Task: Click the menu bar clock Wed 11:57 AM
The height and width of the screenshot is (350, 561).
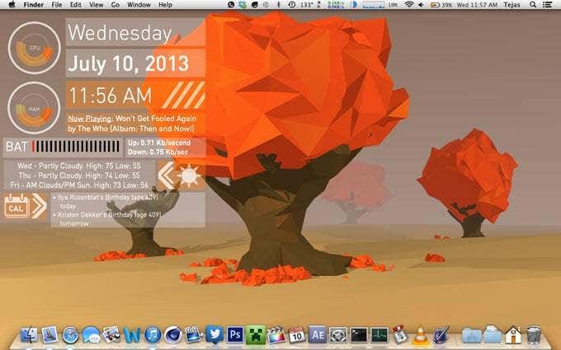Action: [x=477, y=5]
